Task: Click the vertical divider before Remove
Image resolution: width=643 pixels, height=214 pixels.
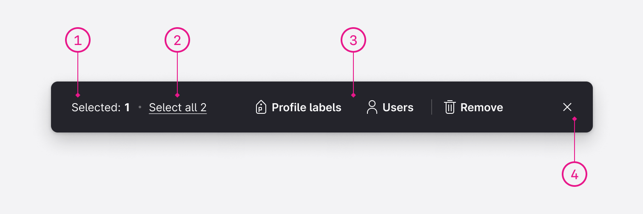Action: [x=432, y=107]
